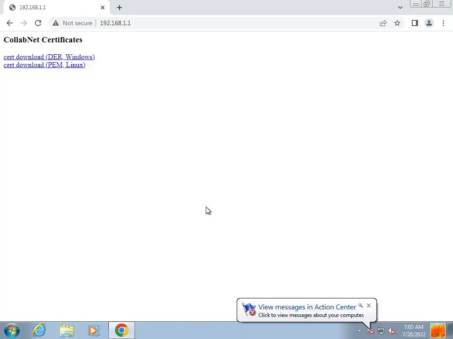Open Windows Explorer folder on taskbar
Image resolution: width=453 pixels, height=339 pixels.
click(x=67, y=330)
